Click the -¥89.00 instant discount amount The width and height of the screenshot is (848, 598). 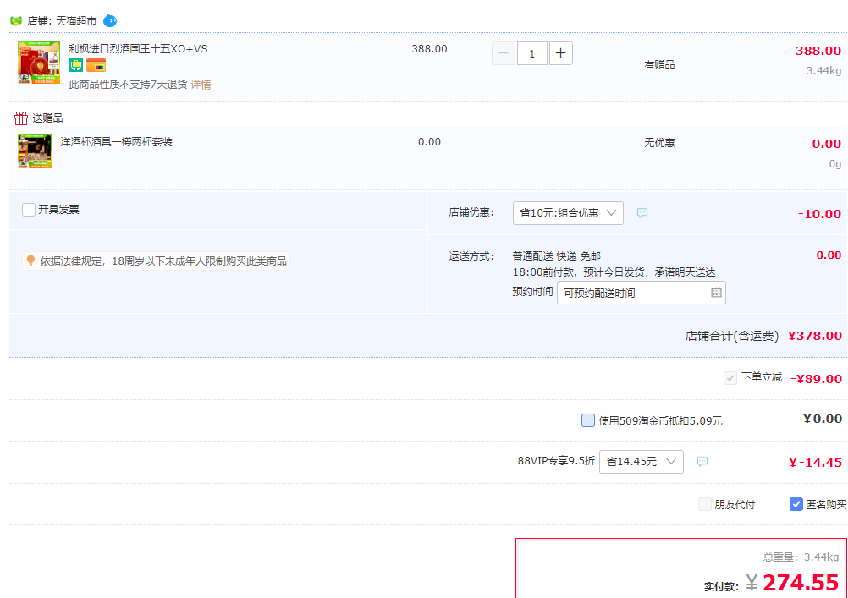(x=816, y=378)
